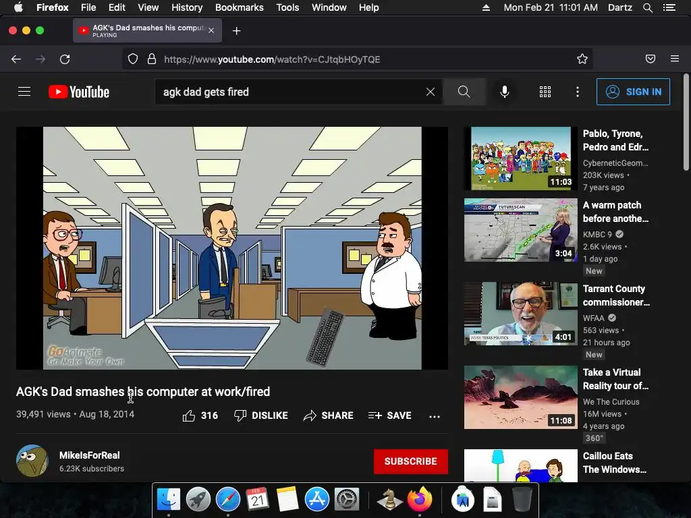Open Control Center list icon in menu bar
Screen dimensions: 691x518
click(669, 7)
